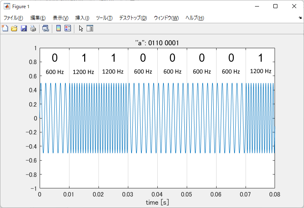Click the dock figure arrow icon

click(x=300, y=18)
